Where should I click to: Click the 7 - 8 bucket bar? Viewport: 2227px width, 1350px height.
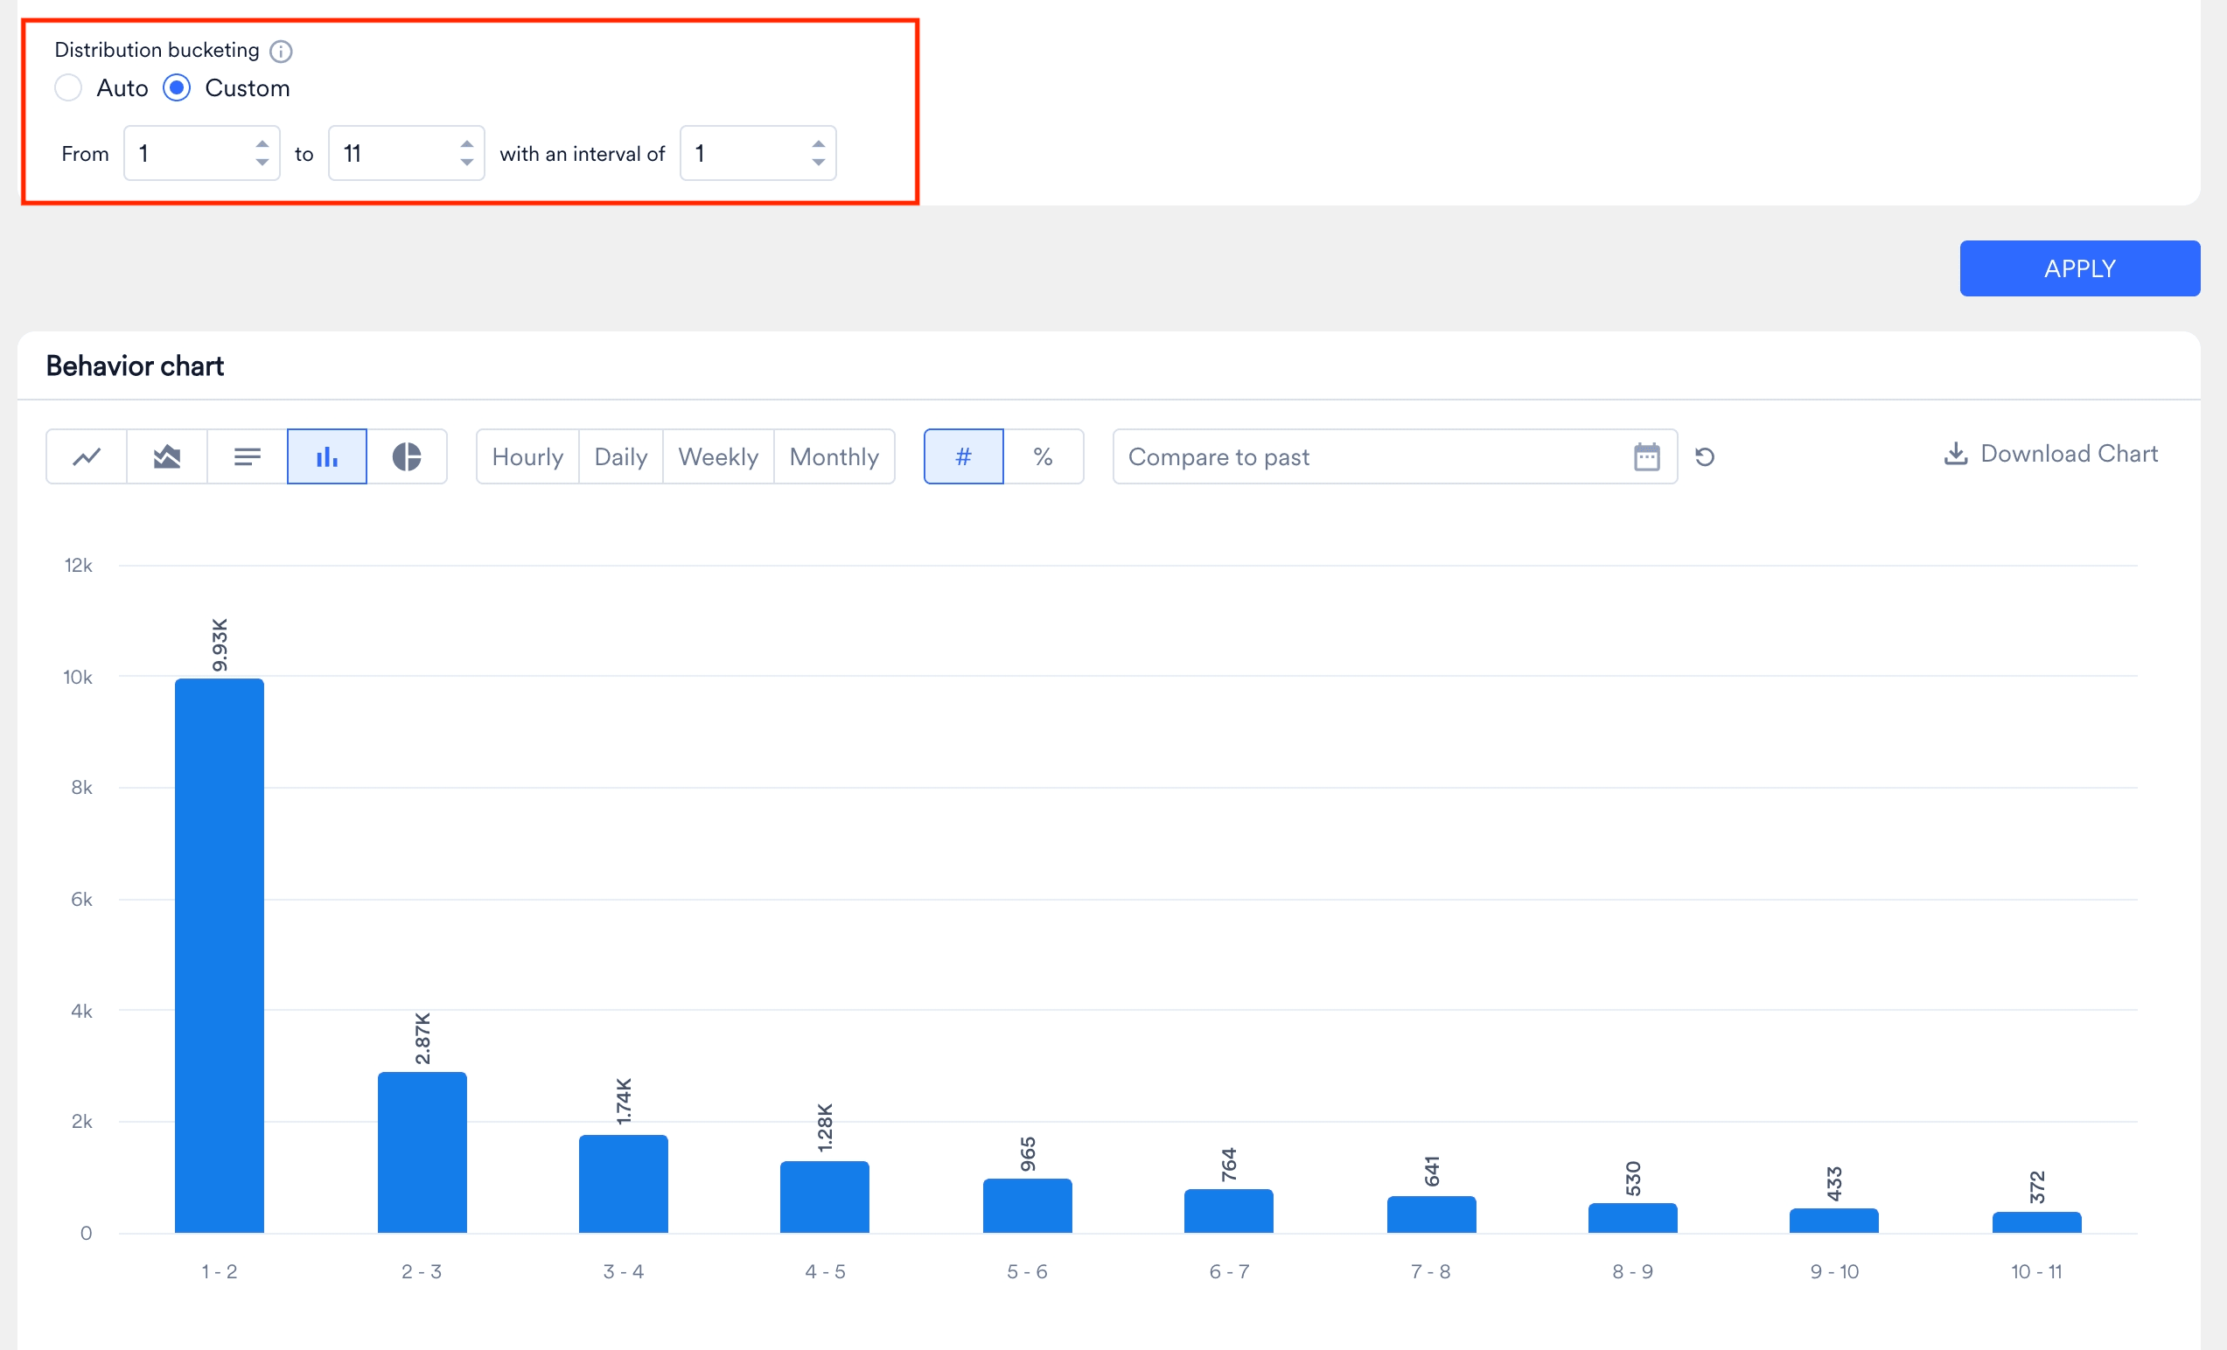click(x=1432, y=1214)
